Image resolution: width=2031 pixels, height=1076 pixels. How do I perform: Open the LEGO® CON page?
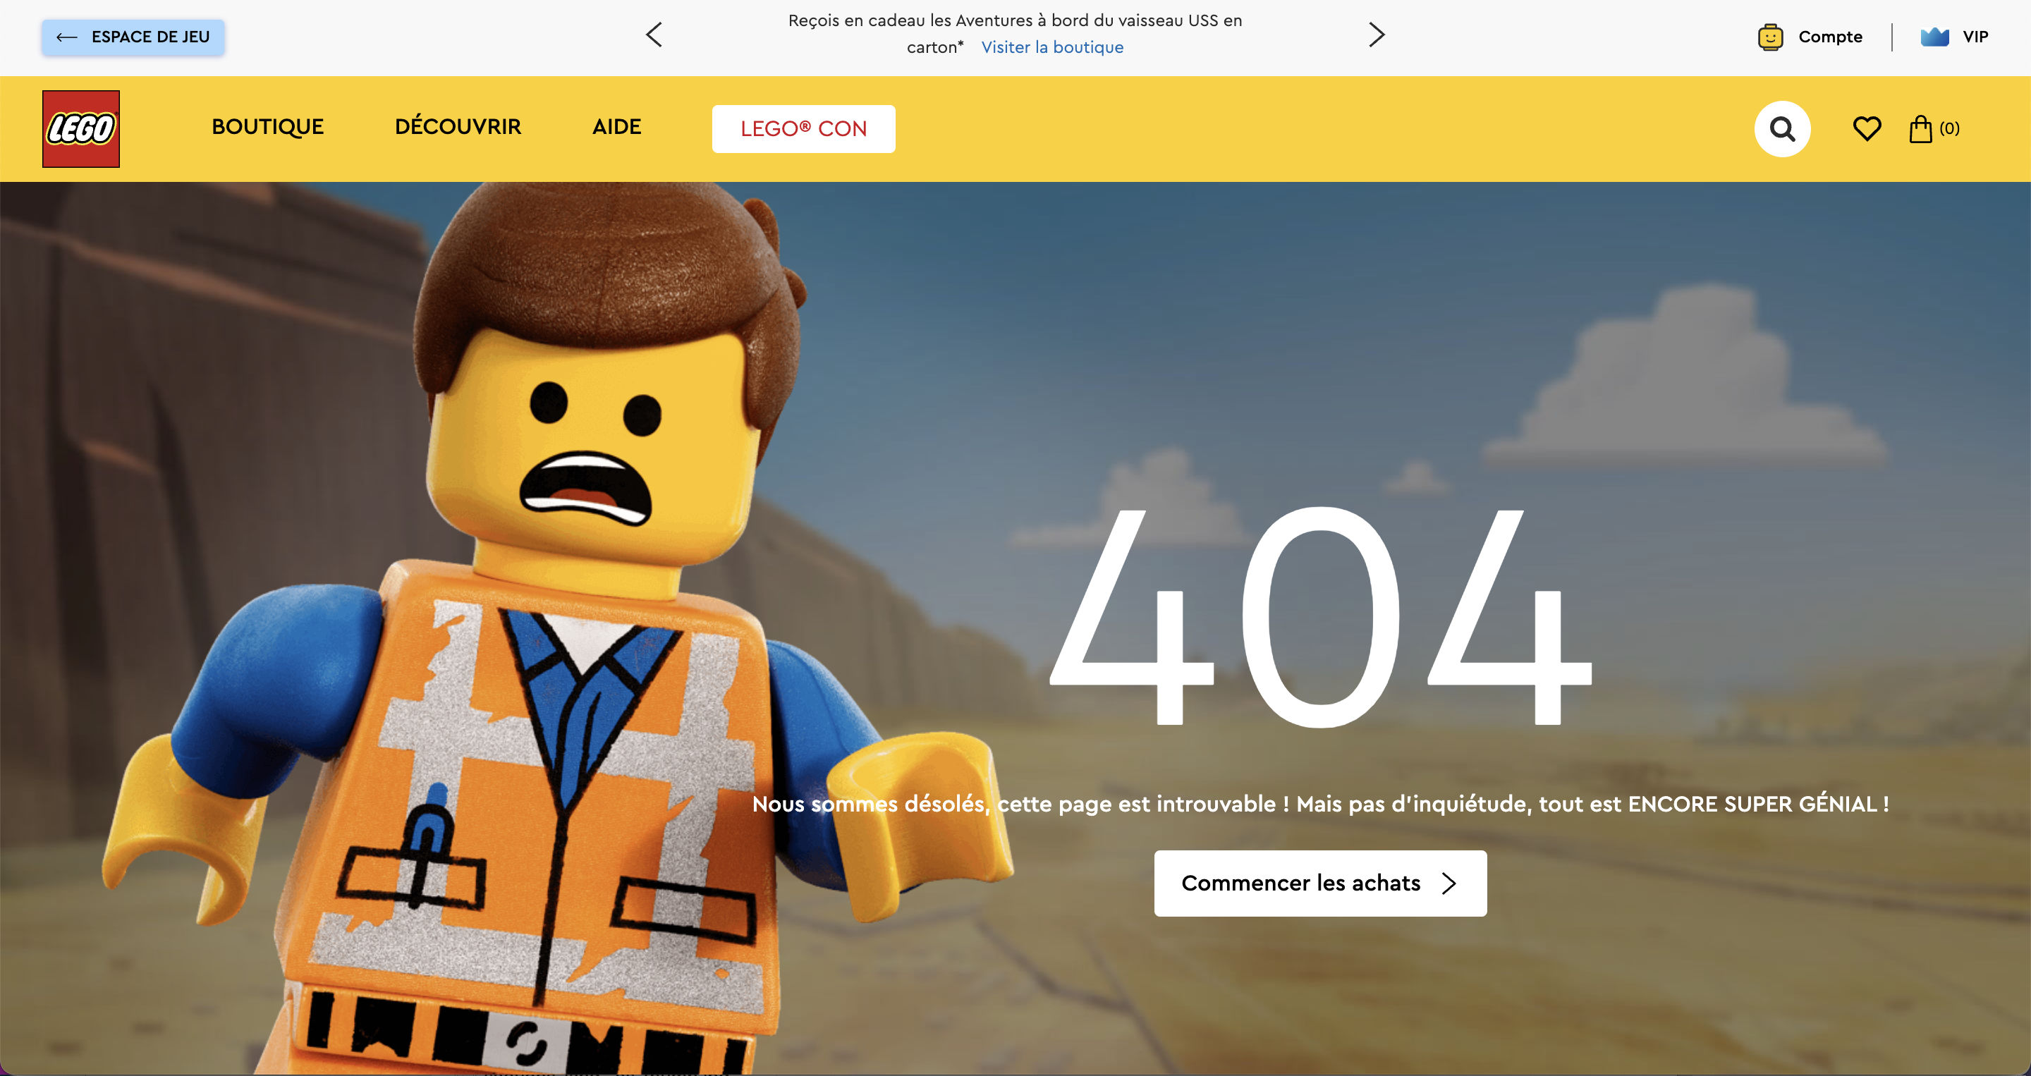tap(803, 128)
